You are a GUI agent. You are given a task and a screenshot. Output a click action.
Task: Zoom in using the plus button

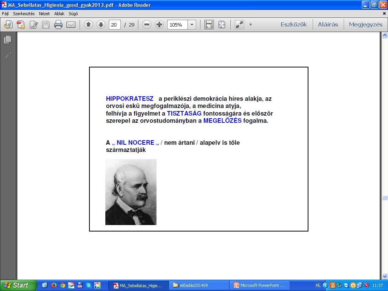pyautogui.click(x=160, y=25)
